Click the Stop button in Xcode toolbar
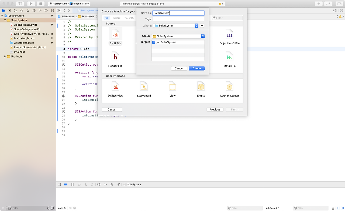This screenshot has width=345, height=211. pos(41,4)
